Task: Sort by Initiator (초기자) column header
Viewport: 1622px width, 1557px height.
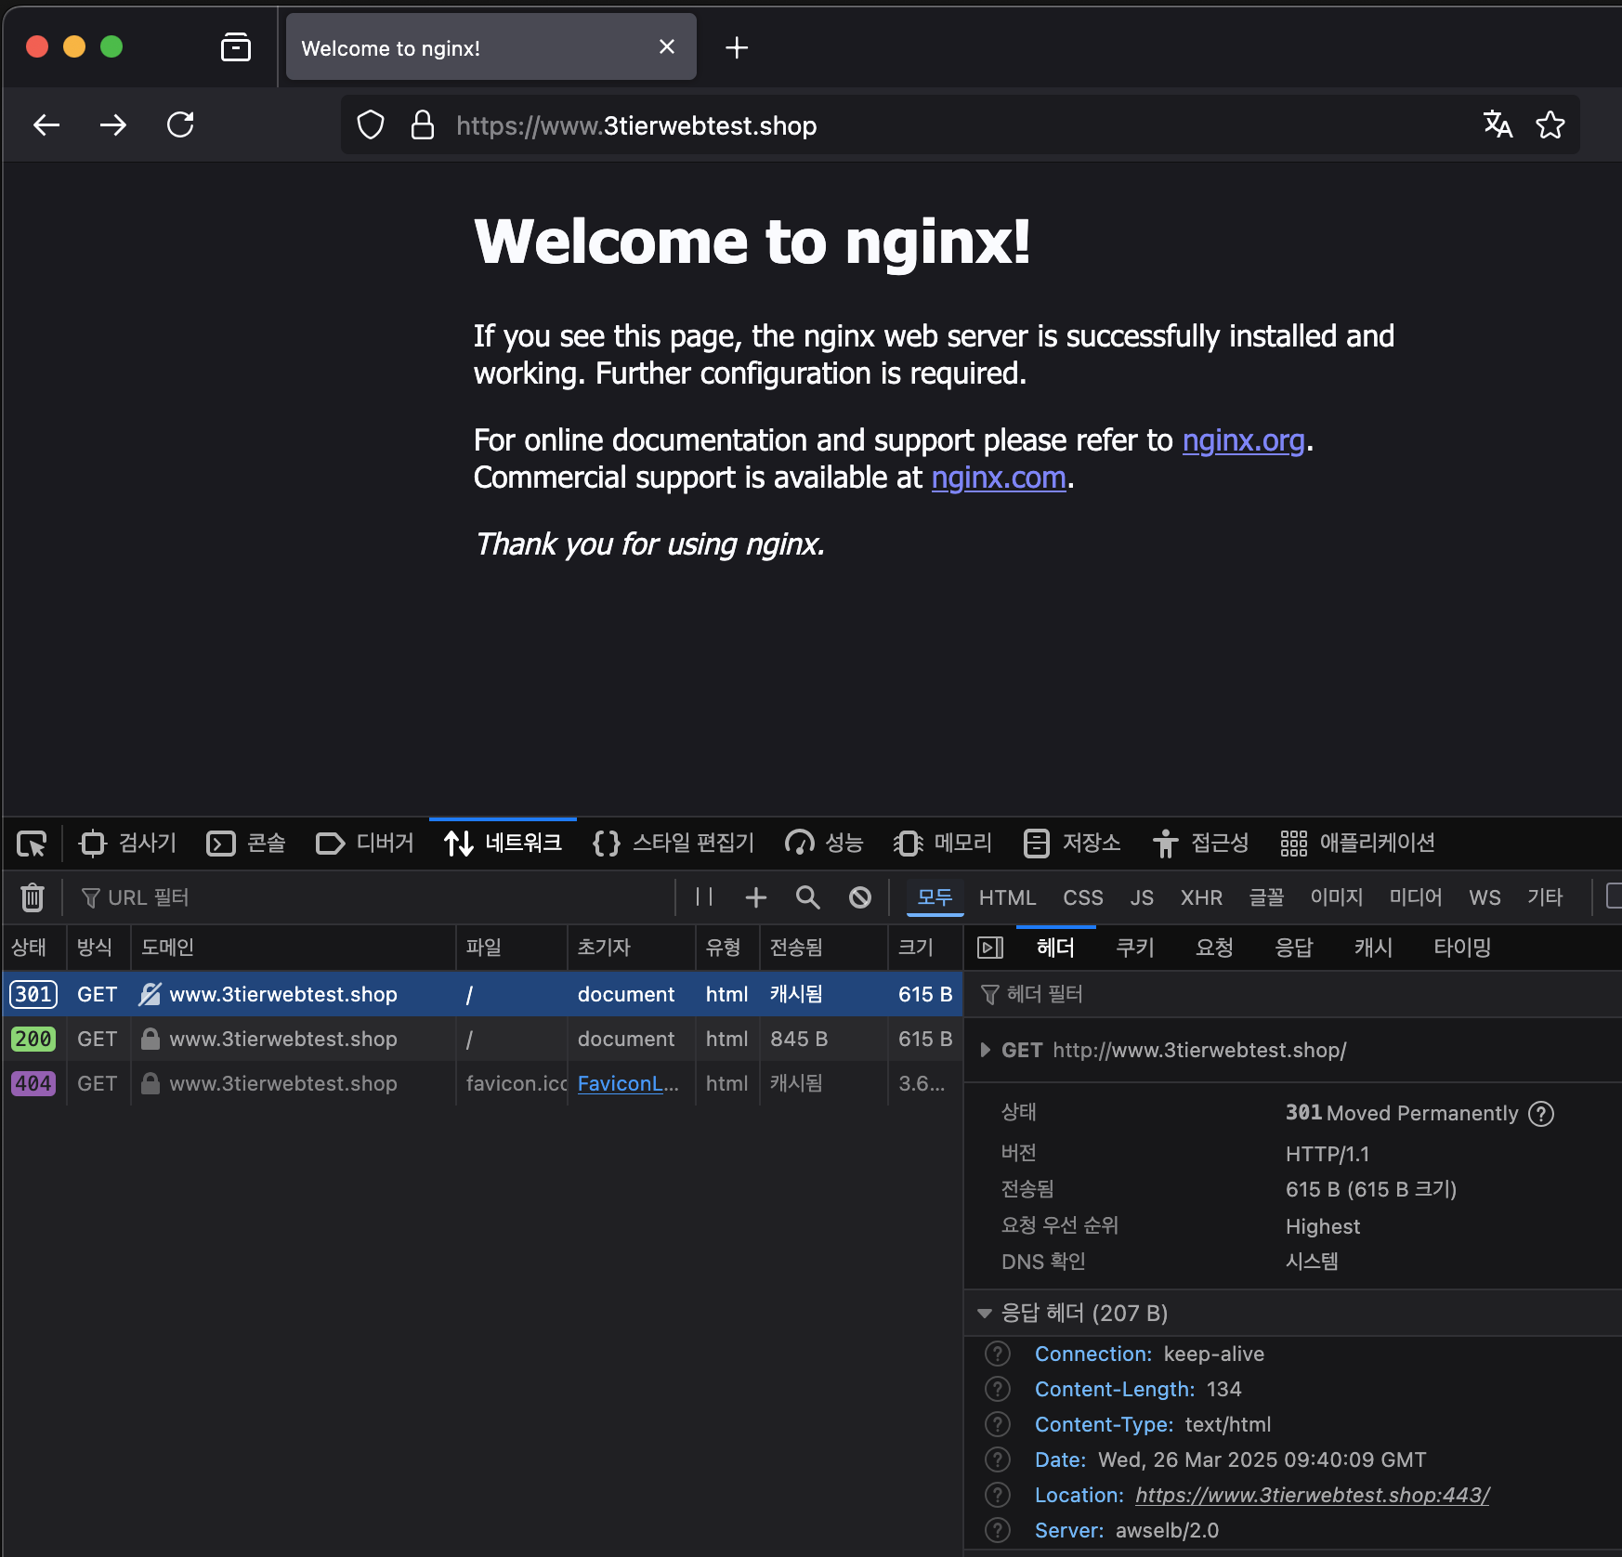Action: point(632,948)
